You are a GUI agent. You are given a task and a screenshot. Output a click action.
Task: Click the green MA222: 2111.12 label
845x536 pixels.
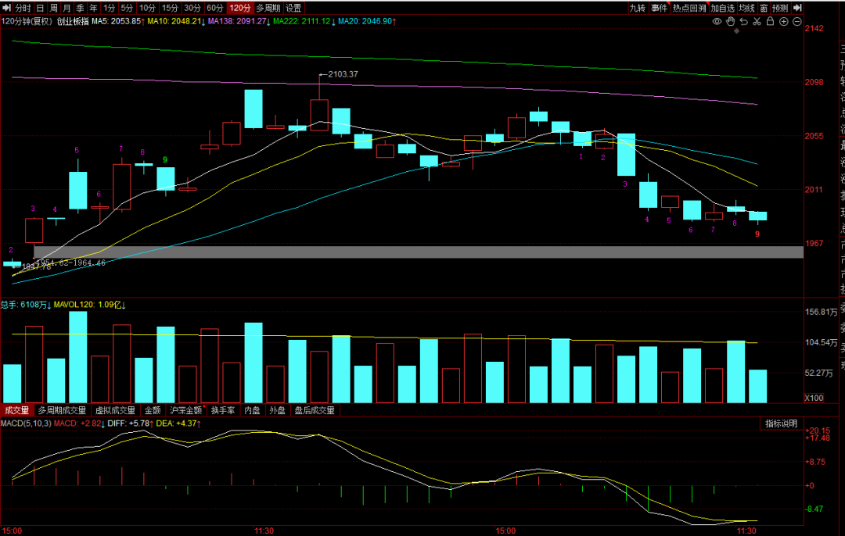point(302,22)
